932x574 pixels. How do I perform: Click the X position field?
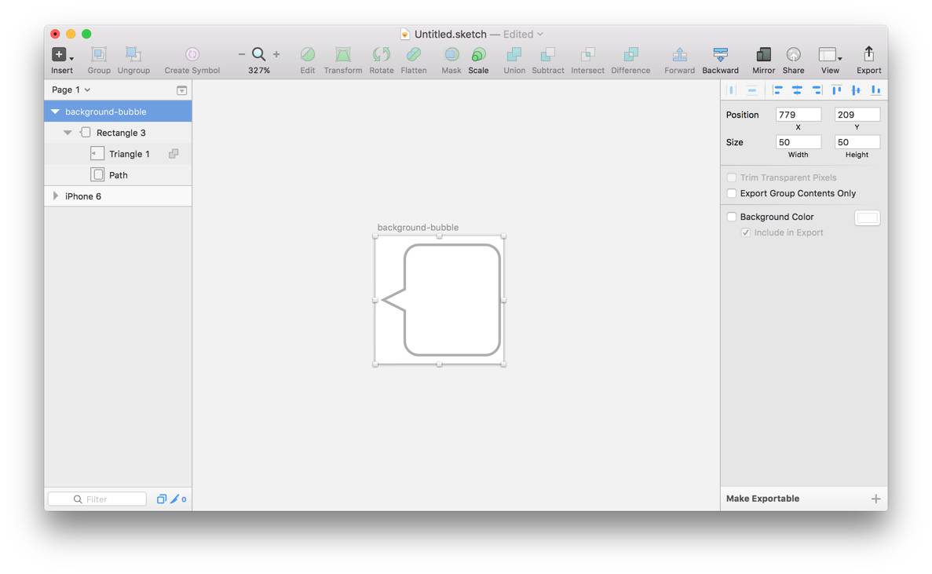coord(799,115)
